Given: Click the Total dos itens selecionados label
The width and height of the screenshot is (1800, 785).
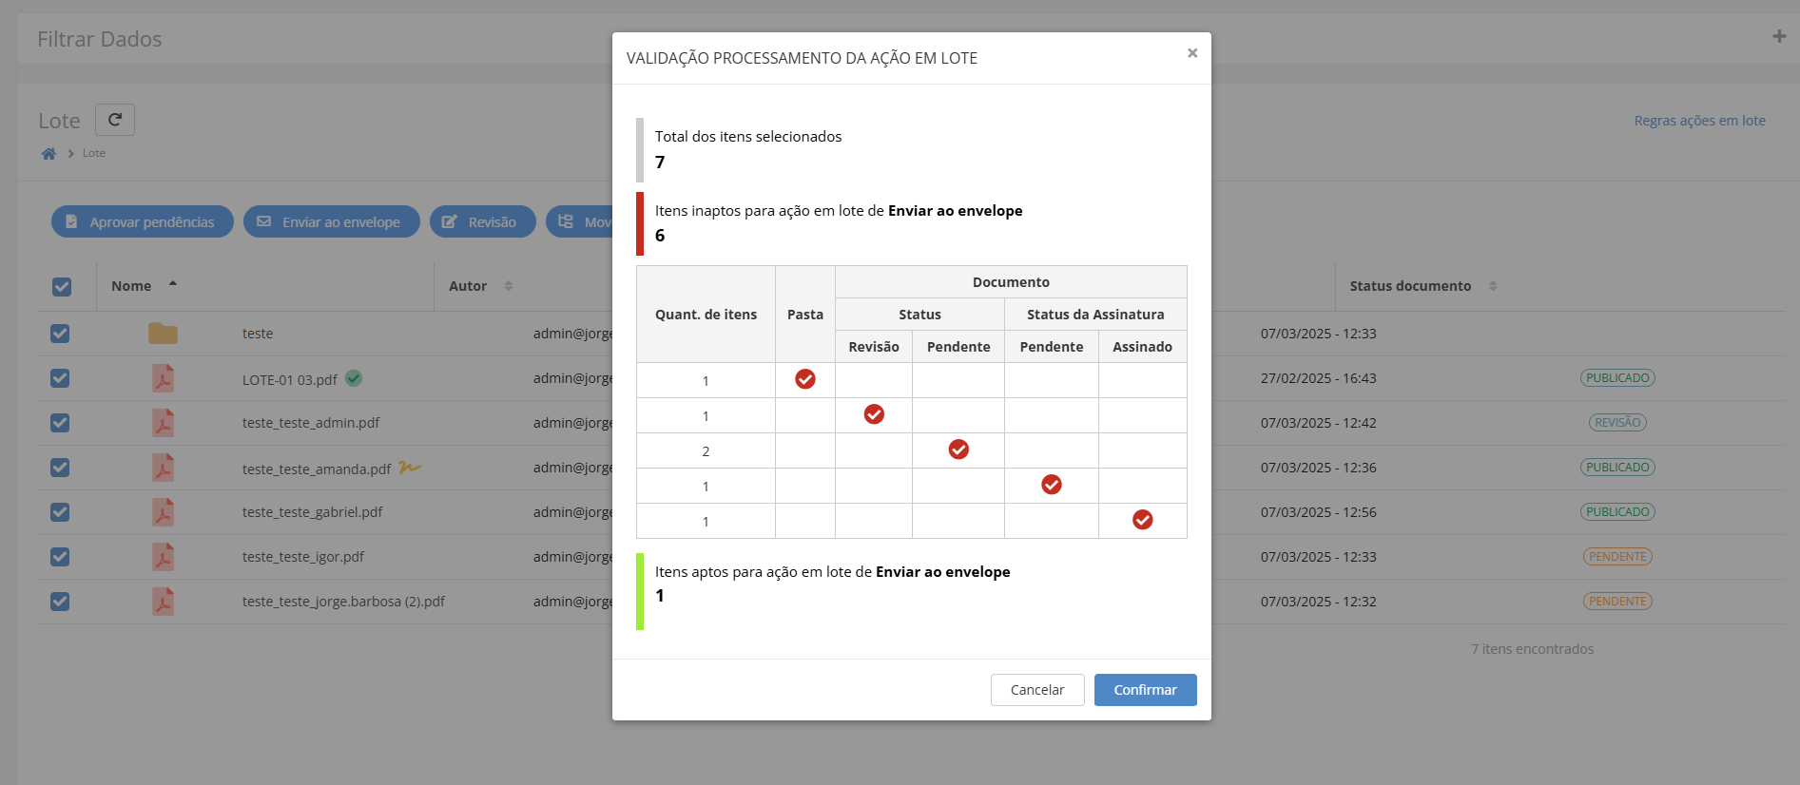Looking at the screenshot, I should [748, 137].
